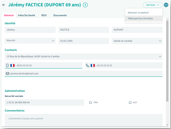171x129 pixels.
Task: Click the three-dots more options icon
Action: (166, 5)
